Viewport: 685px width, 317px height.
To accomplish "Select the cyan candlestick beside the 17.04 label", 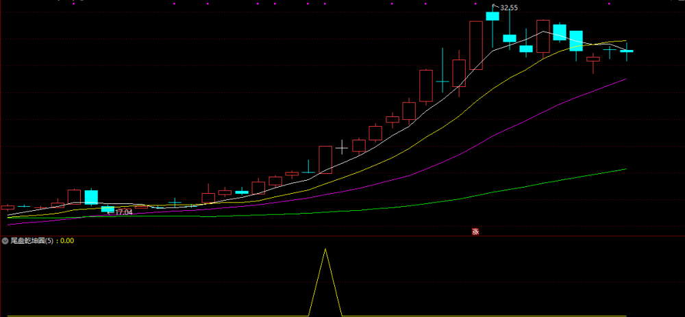I will point(108,209).
